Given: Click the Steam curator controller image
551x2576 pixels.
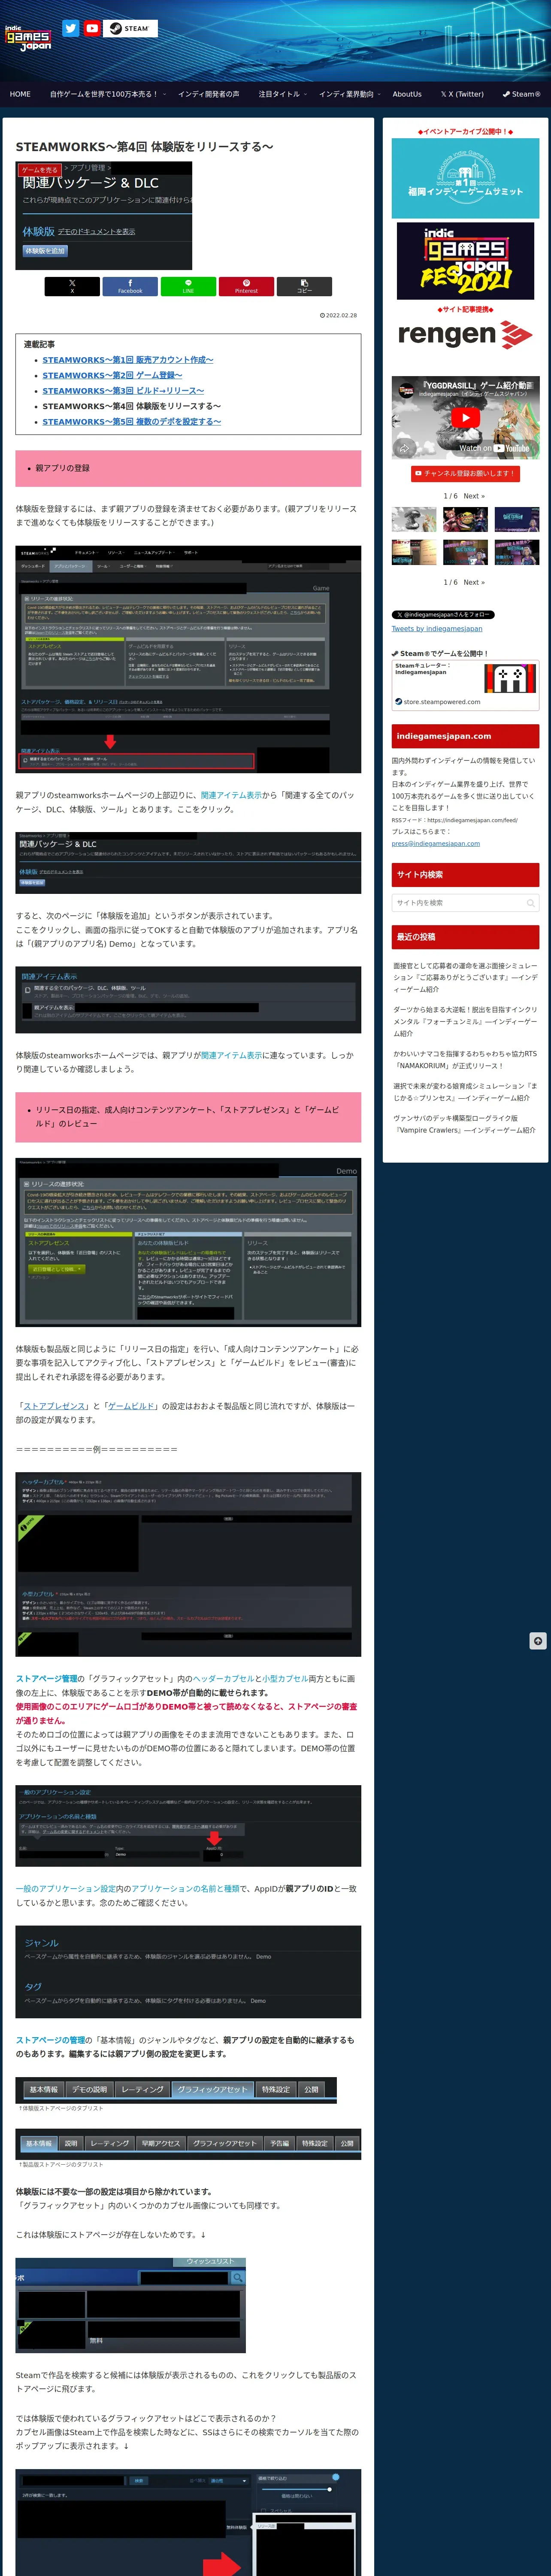Looking at the screenshot, I should pyautogui.click(x=510, y=678).
